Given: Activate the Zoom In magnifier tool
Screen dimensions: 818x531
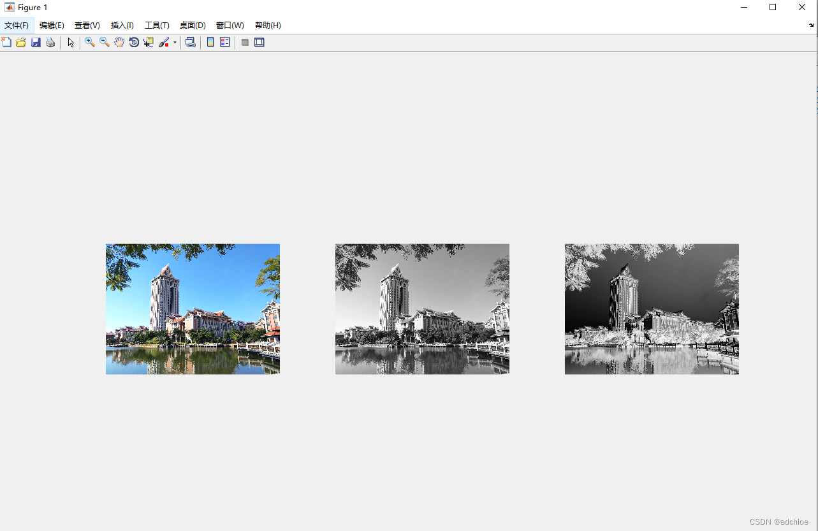Looking at the screenshot, I should (x=90, y=42).
